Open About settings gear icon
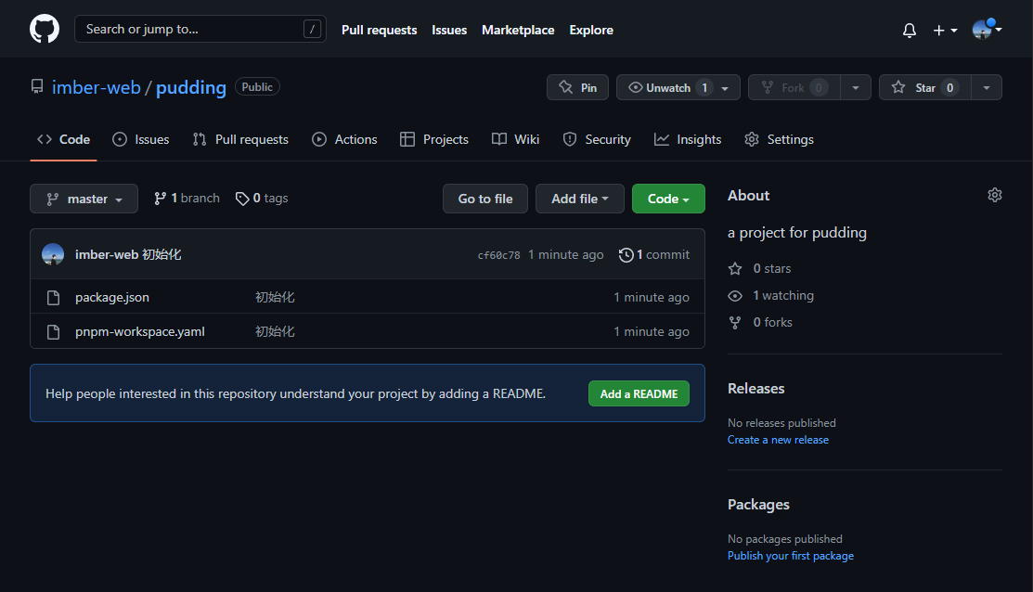Screen dimensions: 1033x592 tap(995, 195)
